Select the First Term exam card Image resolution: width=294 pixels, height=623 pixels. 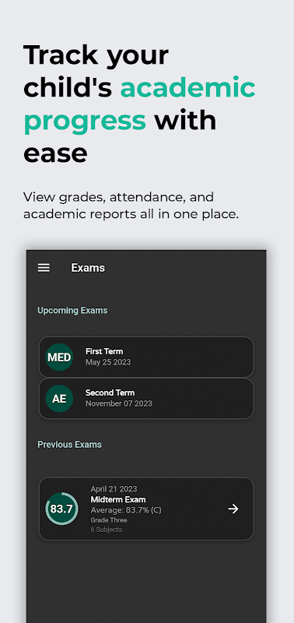(x=146, y=357)
